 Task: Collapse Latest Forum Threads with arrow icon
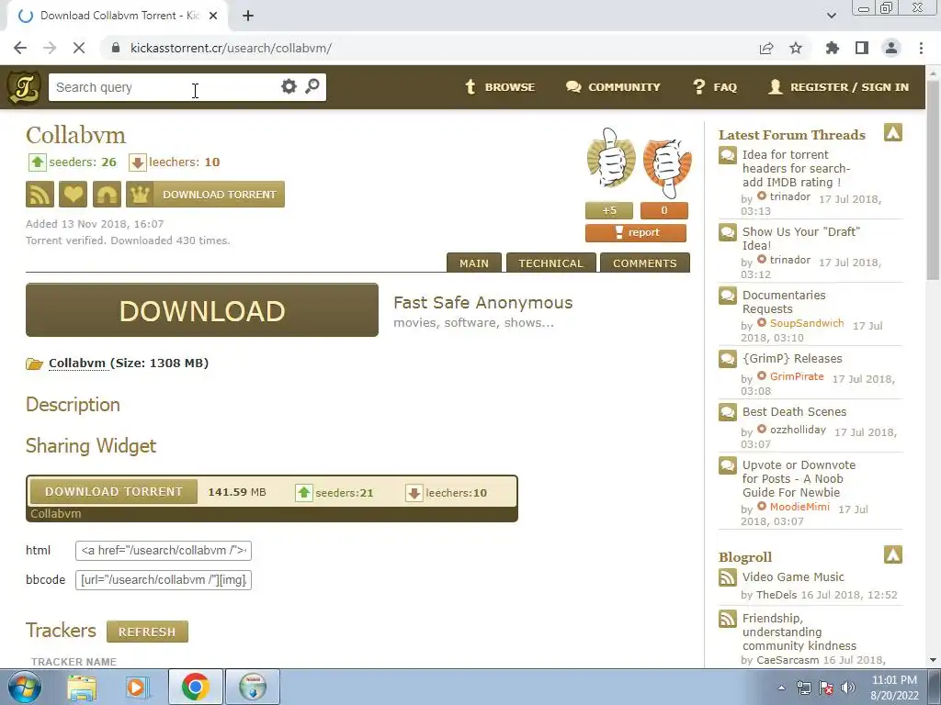pyautogui.click(x=893, y=132)
